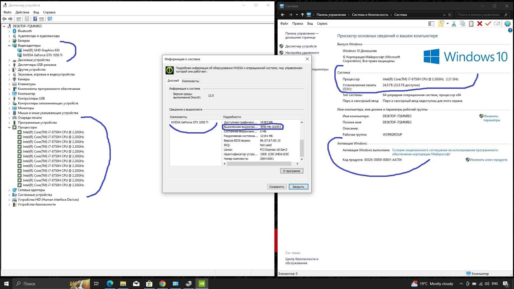Viewport: 514px width, 289px height.
Task: Click the vertical scrollbar thumb in NVIDIA details
Action: tap(302, 148)
